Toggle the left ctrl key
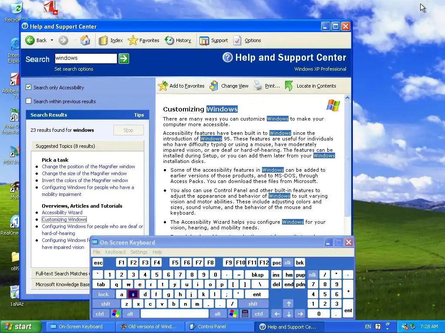 100,314
